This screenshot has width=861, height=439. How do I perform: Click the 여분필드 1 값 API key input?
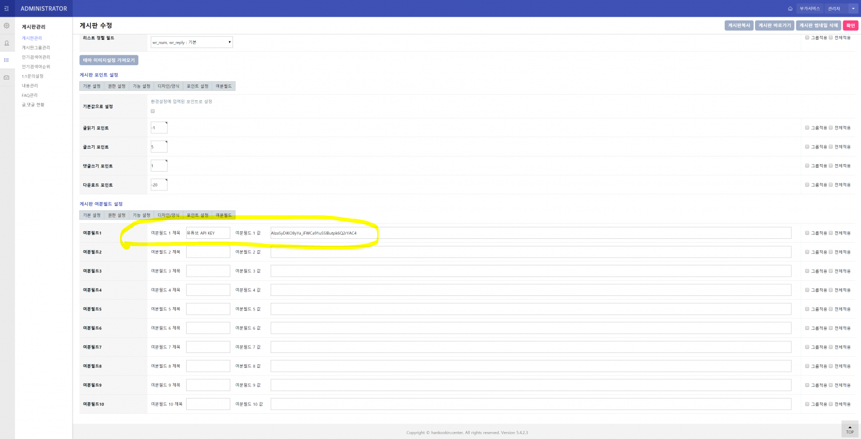pyautogui.click(x=530, y=233)
